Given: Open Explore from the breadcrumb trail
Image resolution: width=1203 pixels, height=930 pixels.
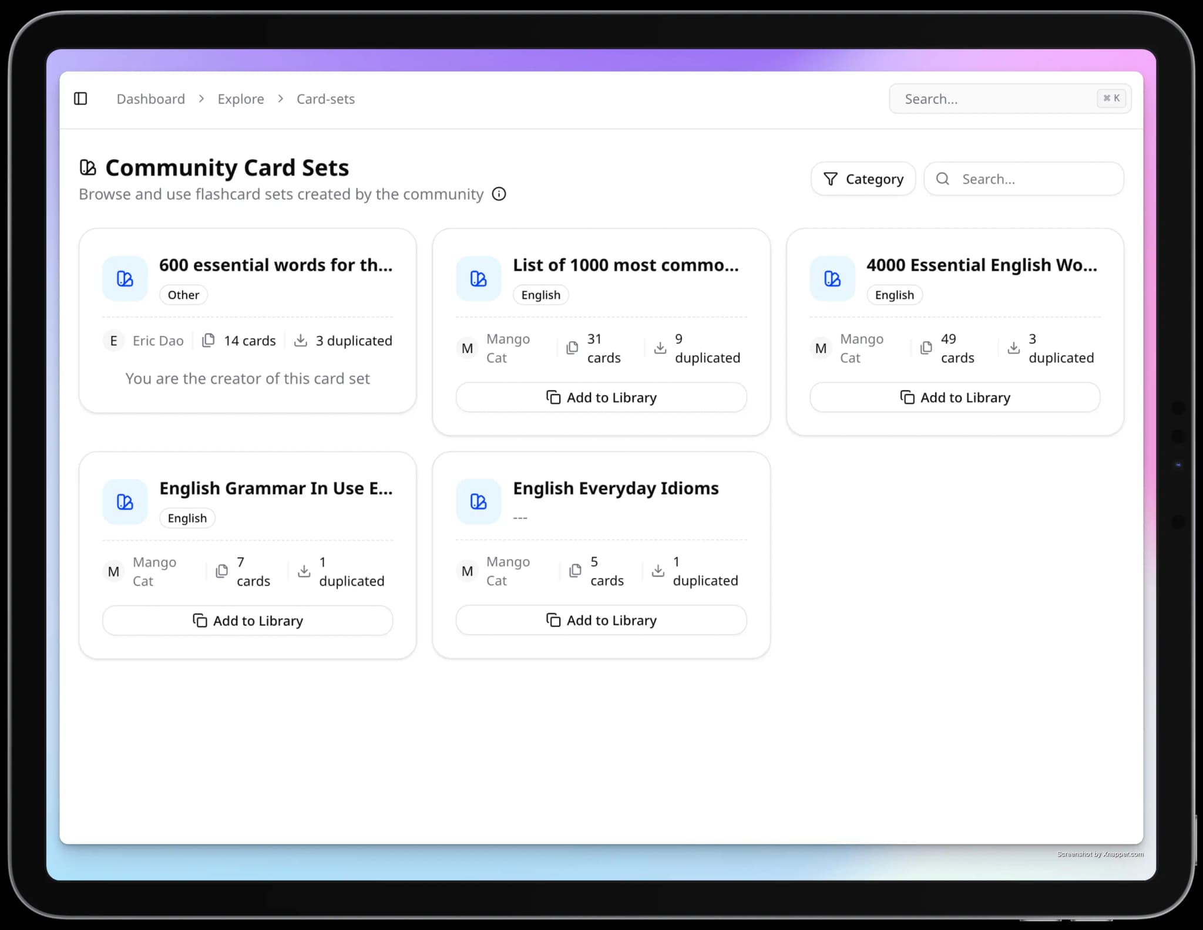Looking at the screenshot, I should (x=240, y=99).
